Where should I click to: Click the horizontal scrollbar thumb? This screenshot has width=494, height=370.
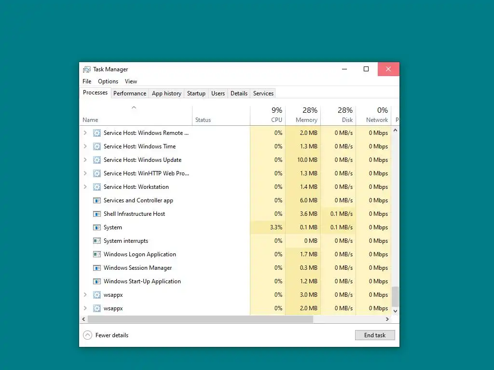point(200,319)
